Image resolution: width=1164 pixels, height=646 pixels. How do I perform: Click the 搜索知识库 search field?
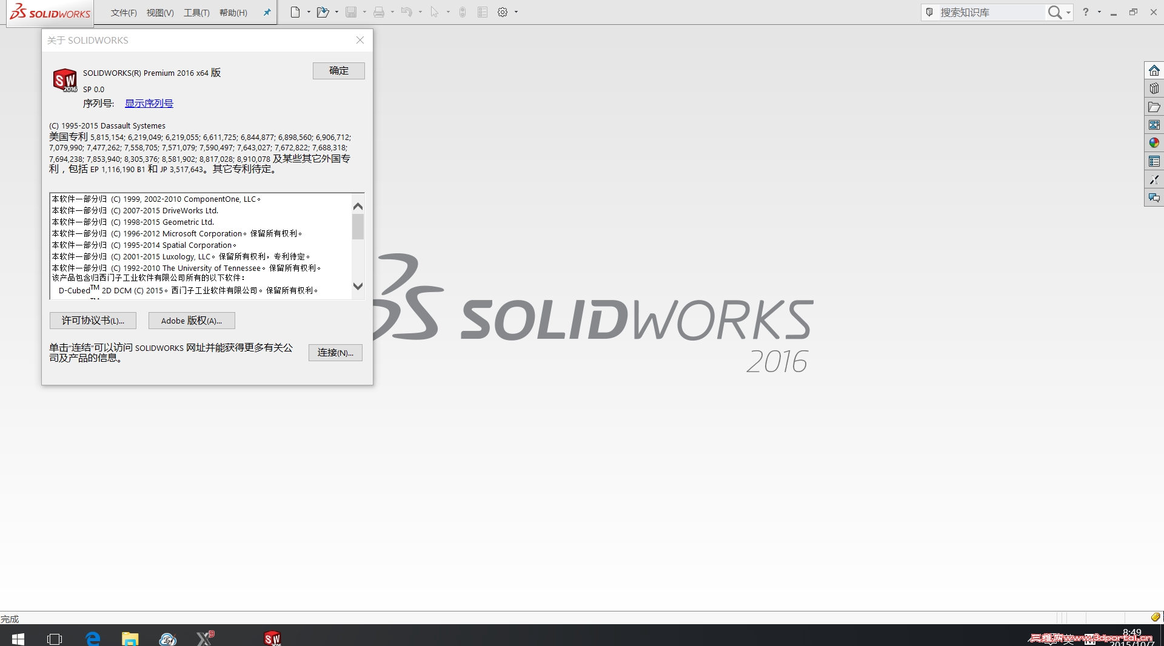pos(991,12)
